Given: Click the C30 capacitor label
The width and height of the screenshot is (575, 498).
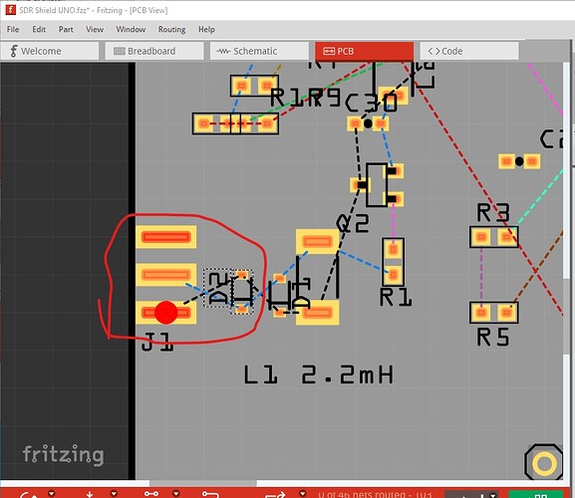Looking at the screenshot, I should [371, 103].
